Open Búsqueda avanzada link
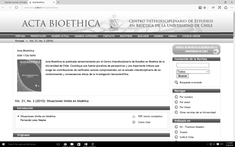Viewport: 235px width, 147px height. (191, 83)
